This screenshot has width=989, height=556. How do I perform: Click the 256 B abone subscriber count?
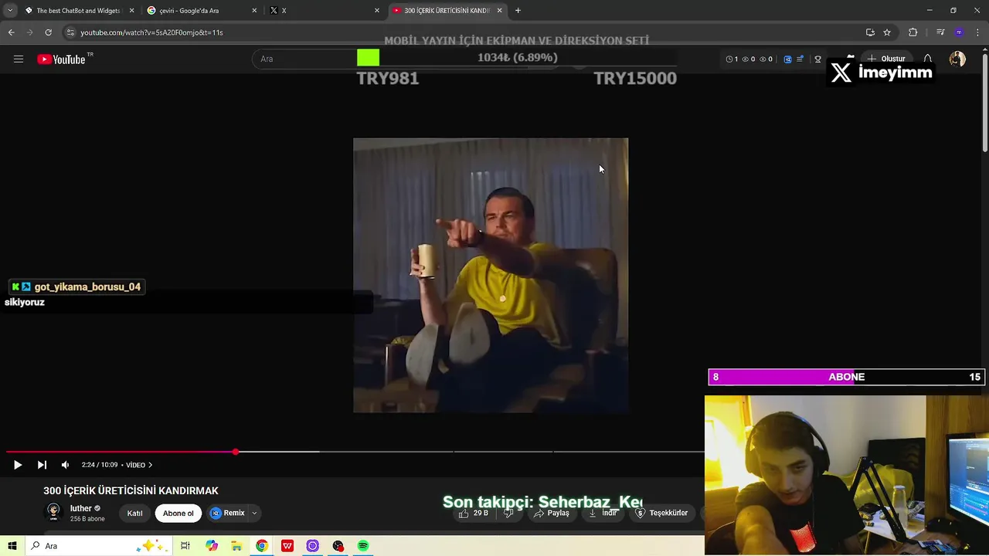(x=87, y=519)
